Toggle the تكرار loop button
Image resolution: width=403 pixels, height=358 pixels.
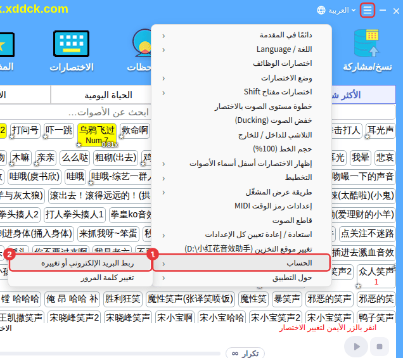coord(245,354)
